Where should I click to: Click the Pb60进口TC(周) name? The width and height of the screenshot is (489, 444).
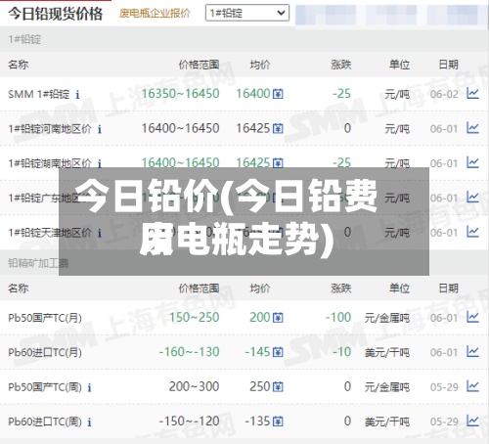click(45, 422)
